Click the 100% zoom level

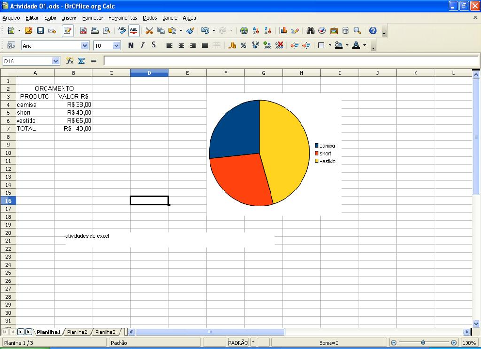click(468, 343)
